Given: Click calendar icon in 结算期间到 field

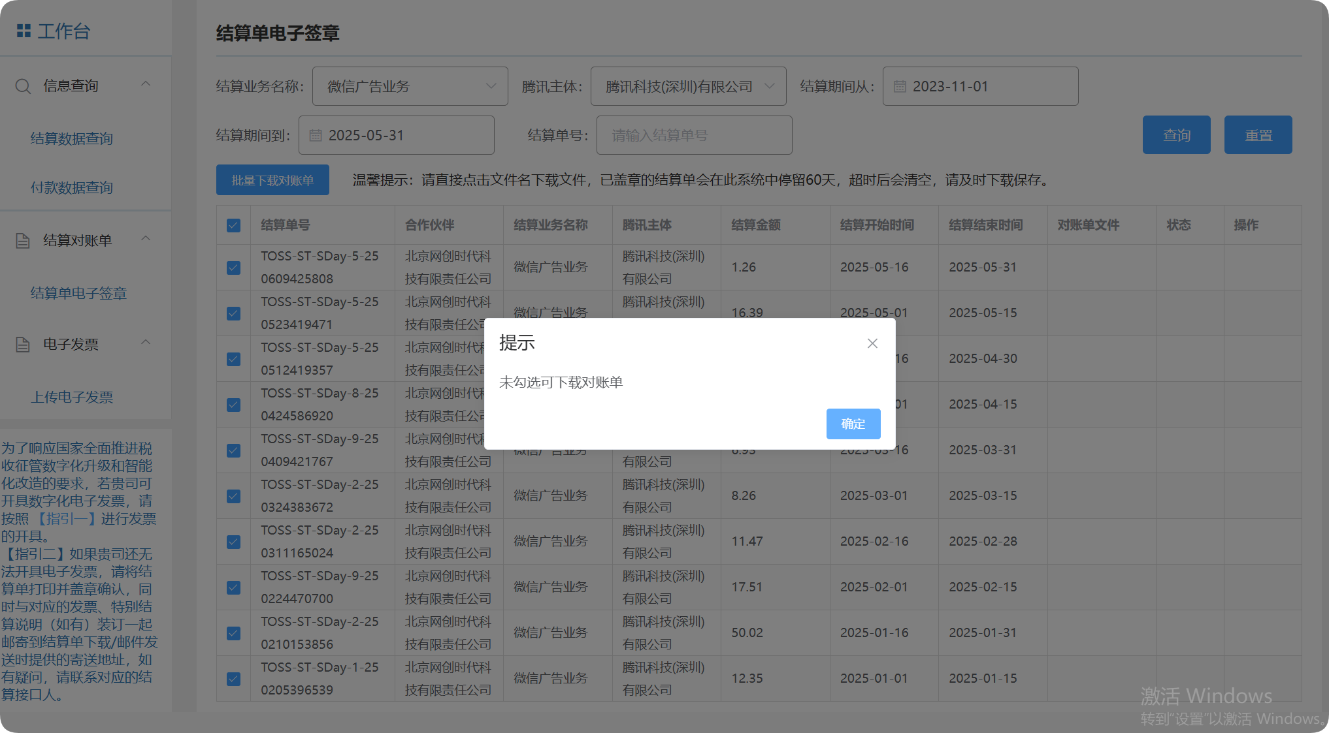Looking at the screenshot, I should [x=316, y=136].
